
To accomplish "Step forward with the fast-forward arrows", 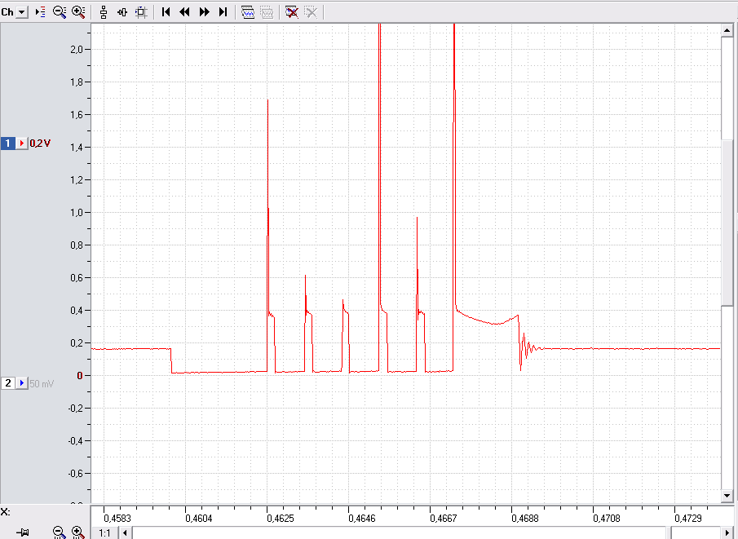I will (204, 12).
